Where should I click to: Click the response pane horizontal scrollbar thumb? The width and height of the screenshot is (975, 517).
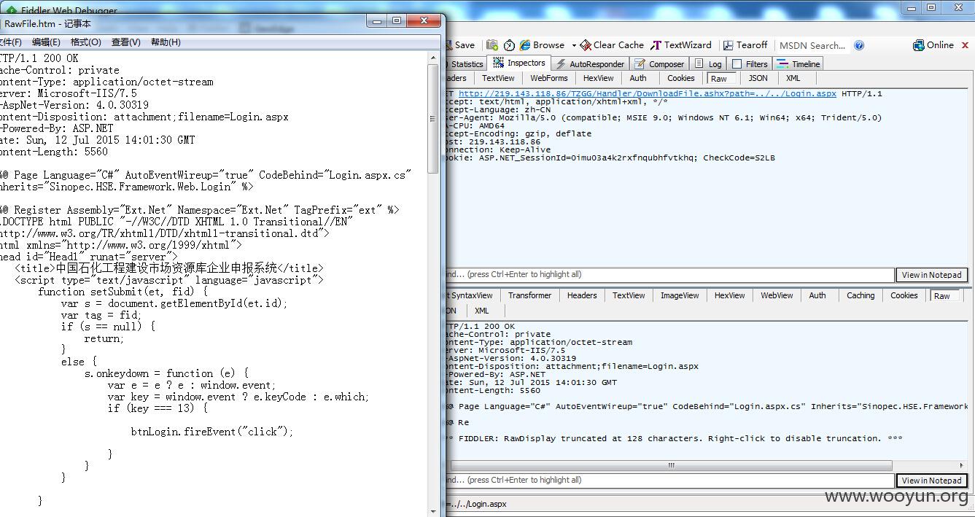pos(671,465)
